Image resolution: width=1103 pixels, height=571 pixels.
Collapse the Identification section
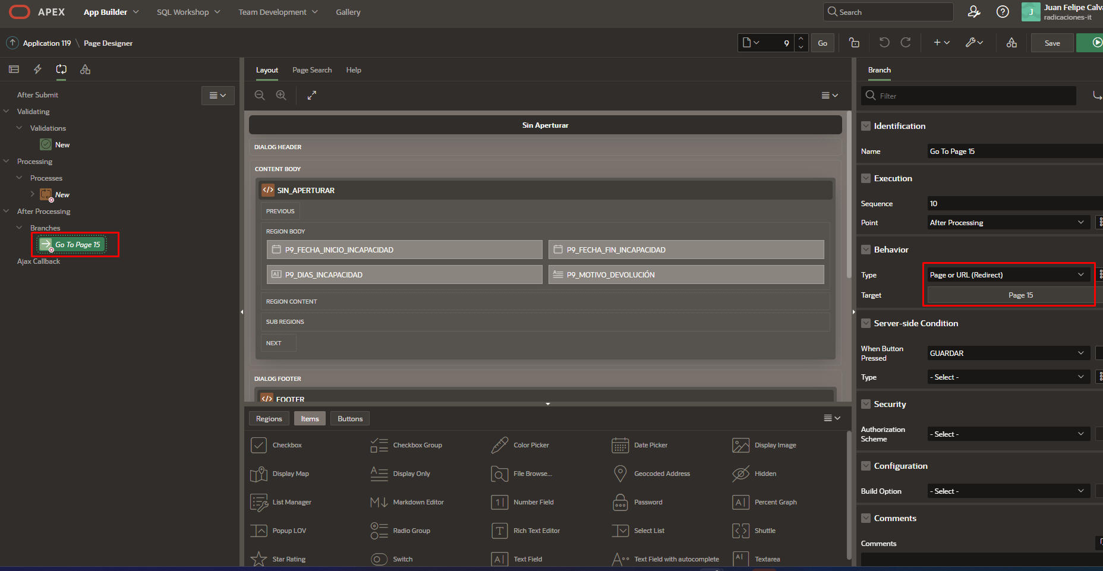pyautogui.click(x=866, y=126)
